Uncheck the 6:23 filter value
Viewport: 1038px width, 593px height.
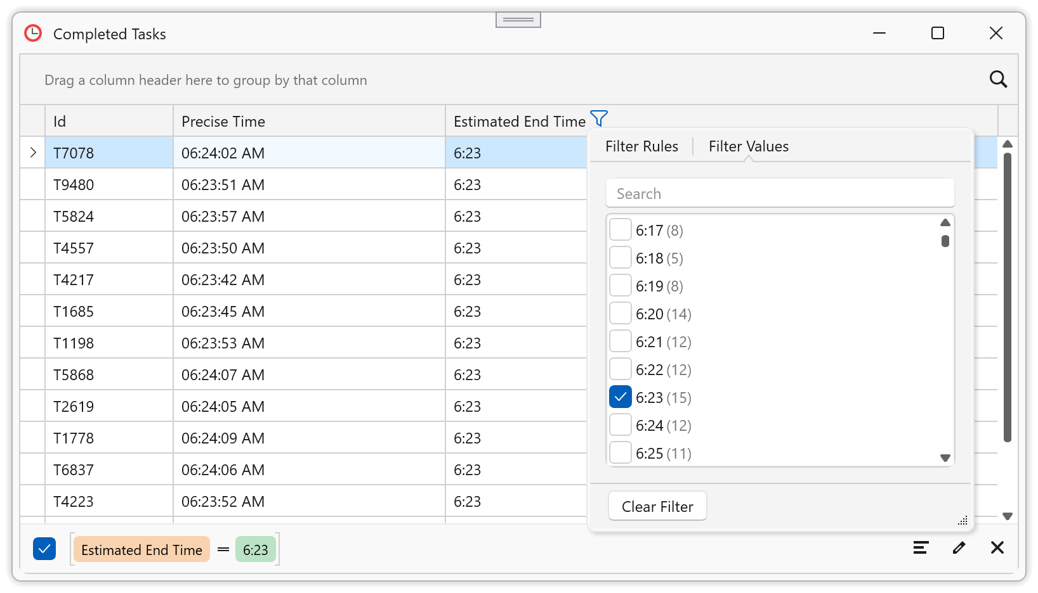621,397
